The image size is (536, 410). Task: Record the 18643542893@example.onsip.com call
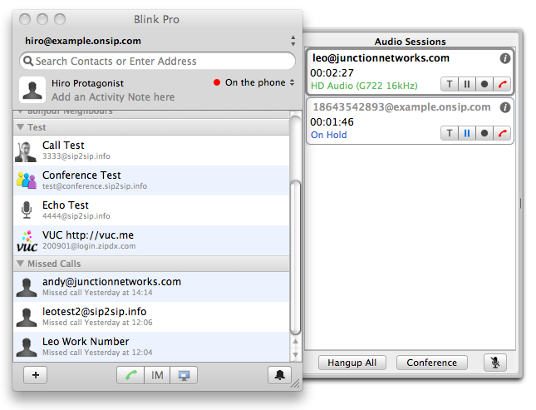484,133
